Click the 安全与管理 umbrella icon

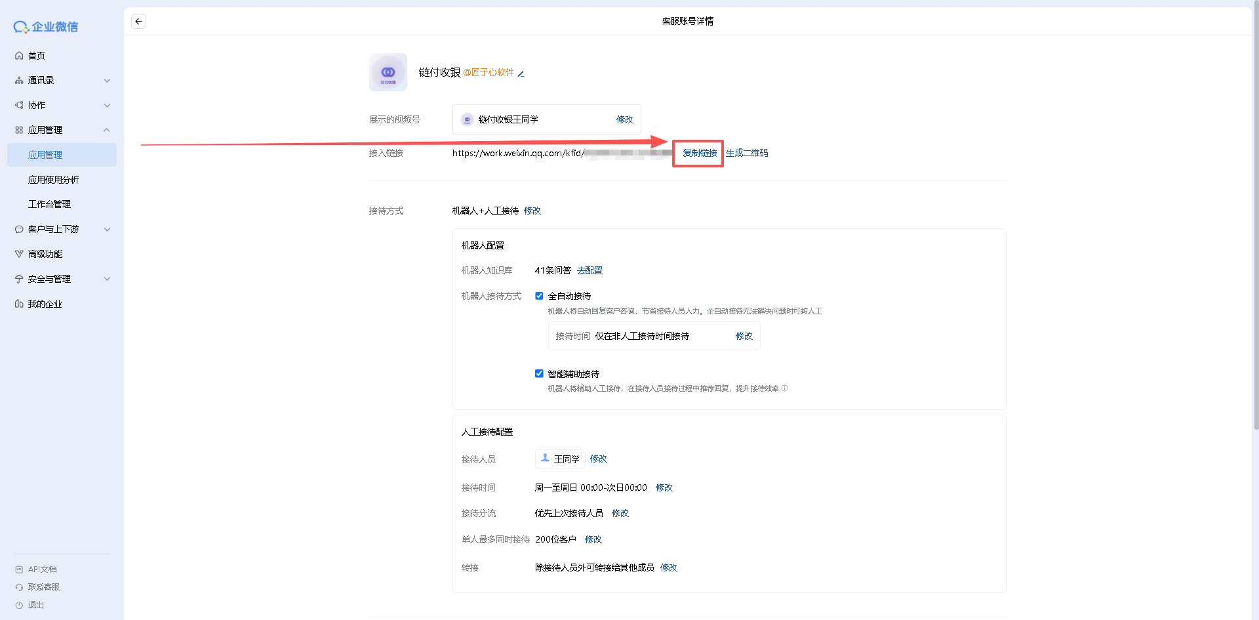pyautogui.click(x=19, y=279)
